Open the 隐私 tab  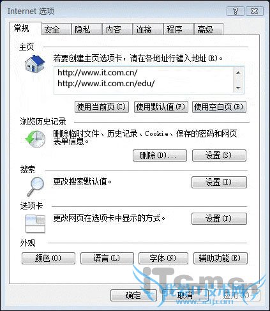coord(87,29)
